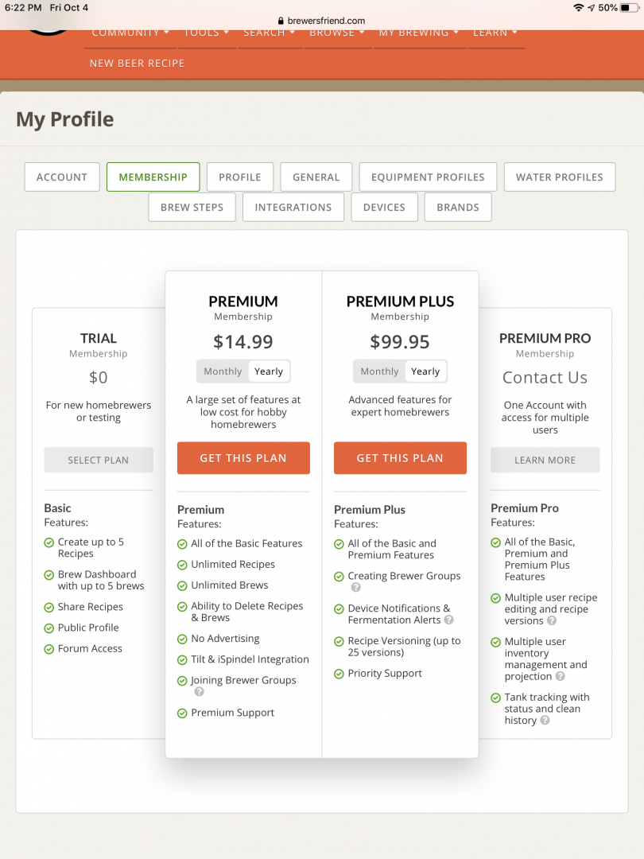Switch Premium pricing to Monthly
Viewport: 644px width, 859px height.
223,371
